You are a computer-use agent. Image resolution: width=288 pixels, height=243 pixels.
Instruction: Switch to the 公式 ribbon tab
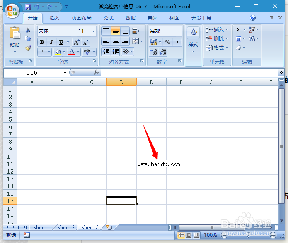click(109, 18)
